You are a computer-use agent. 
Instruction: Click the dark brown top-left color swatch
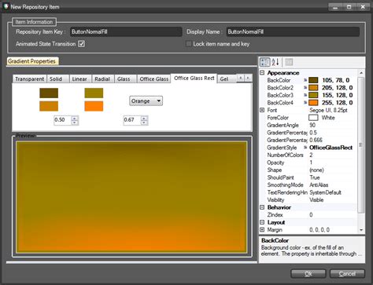pyautogui.click(x=49, y=93)
